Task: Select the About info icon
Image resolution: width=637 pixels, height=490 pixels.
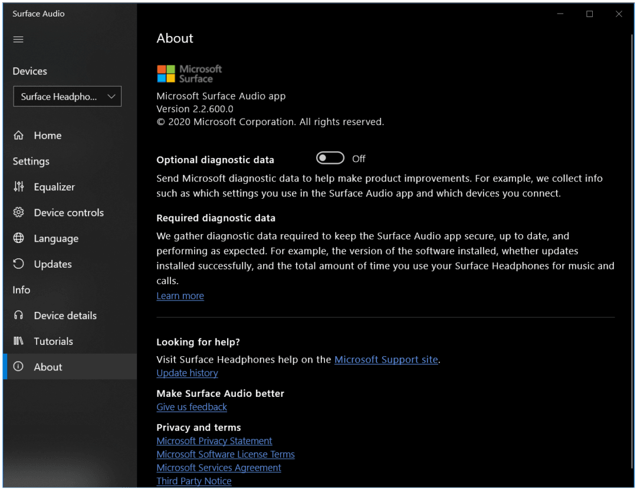Action: click(x=18, y=366)
